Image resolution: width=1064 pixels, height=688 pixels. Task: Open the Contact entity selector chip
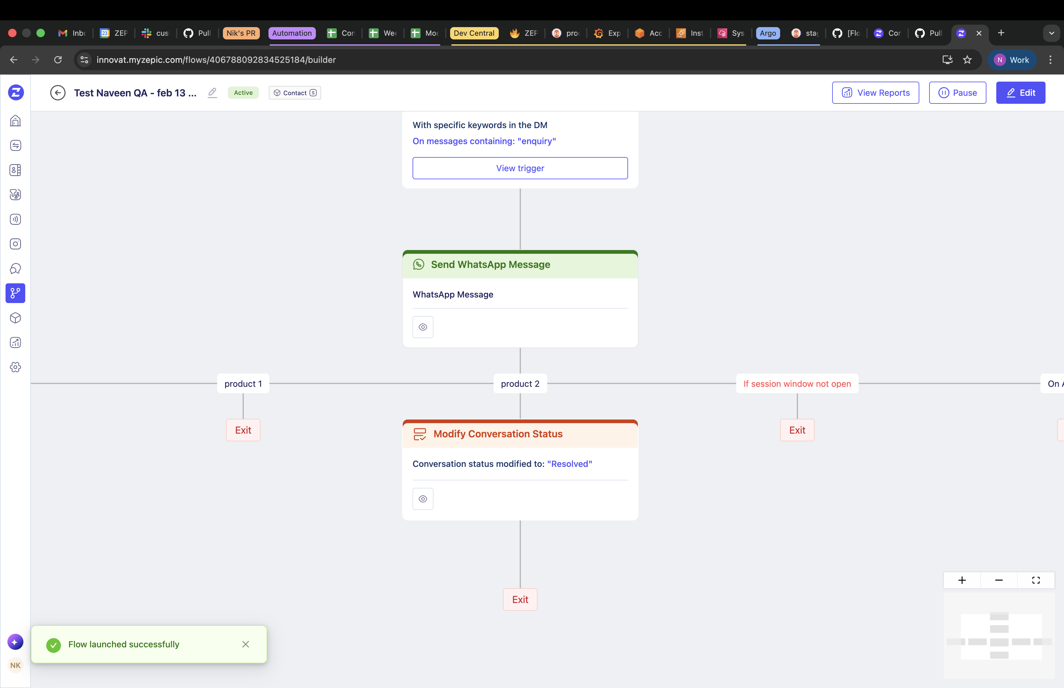[x=295, y=92]
